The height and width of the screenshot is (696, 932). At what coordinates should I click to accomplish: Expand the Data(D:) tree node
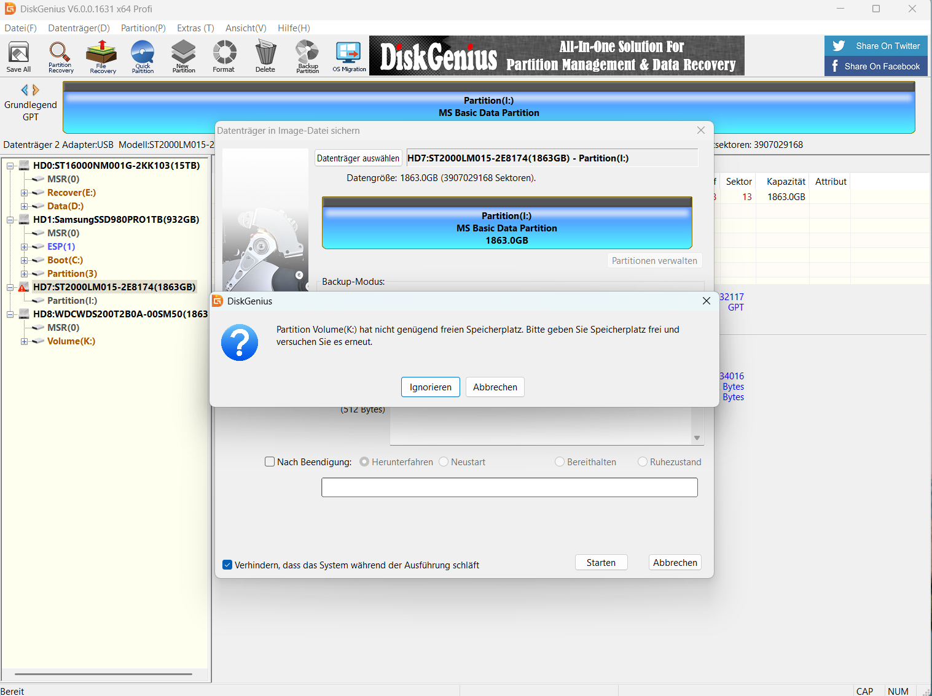[x=25, y=206]
